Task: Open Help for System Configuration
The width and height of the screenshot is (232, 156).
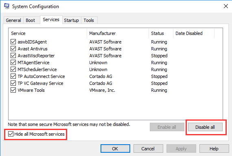Action: click(x=214, y=148)
